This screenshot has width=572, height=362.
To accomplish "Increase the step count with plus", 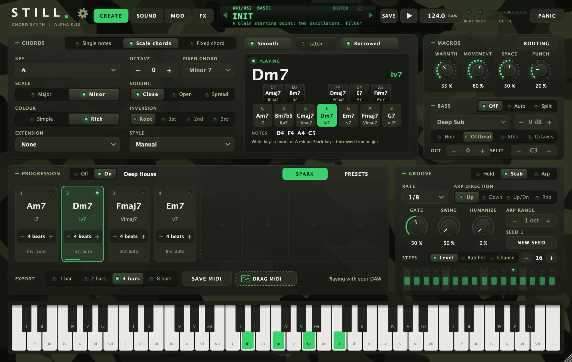I will coord(551,258).
